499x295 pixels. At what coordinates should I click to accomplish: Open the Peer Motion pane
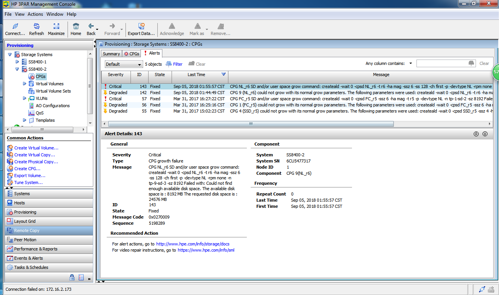[49, 240]
